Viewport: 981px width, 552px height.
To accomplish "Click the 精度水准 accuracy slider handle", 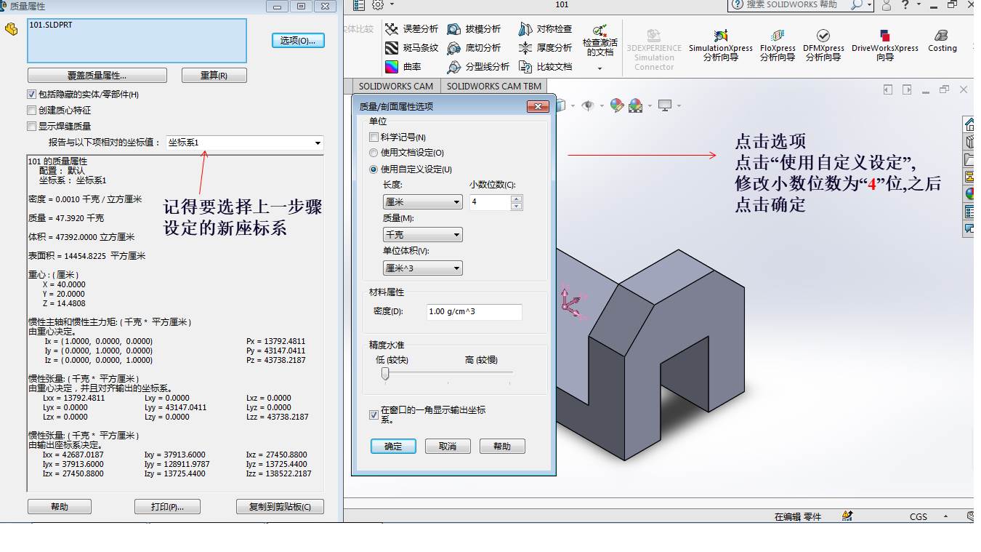I will [385, 374].
